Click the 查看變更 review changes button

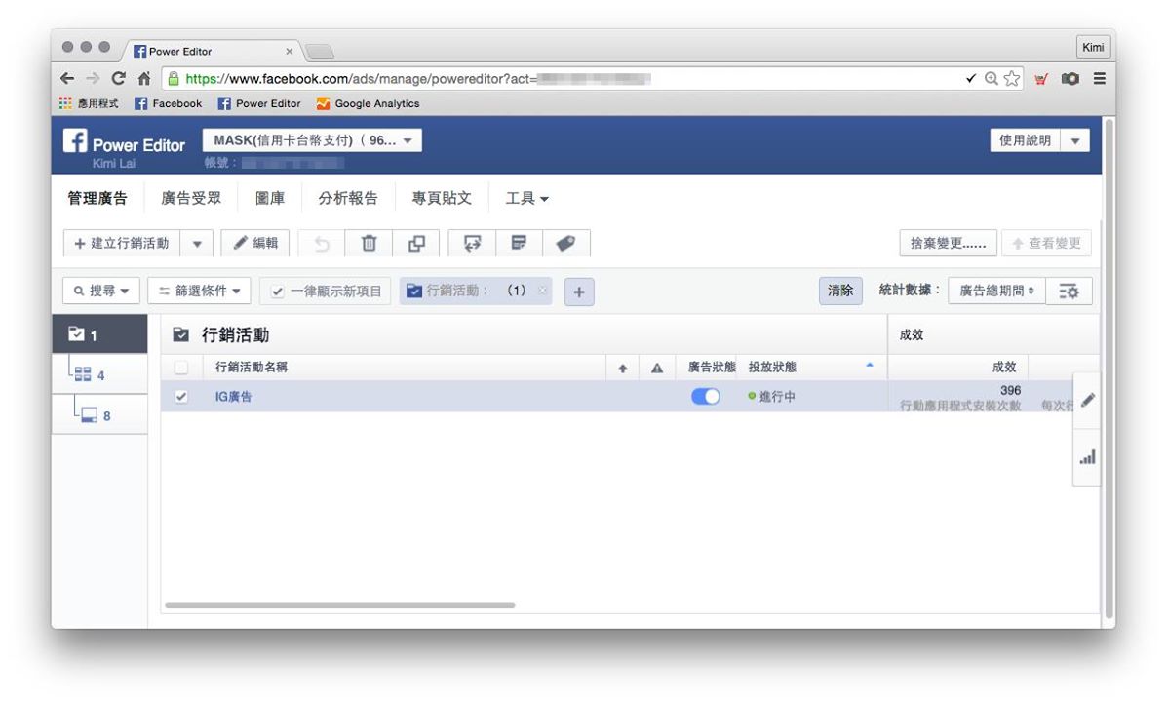(x=1046, y=244)
